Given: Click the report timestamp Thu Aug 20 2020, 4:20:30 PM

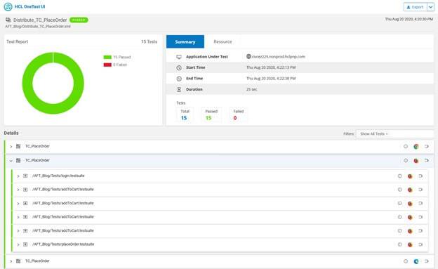Looking at the screenshot, I should (409, 19).
